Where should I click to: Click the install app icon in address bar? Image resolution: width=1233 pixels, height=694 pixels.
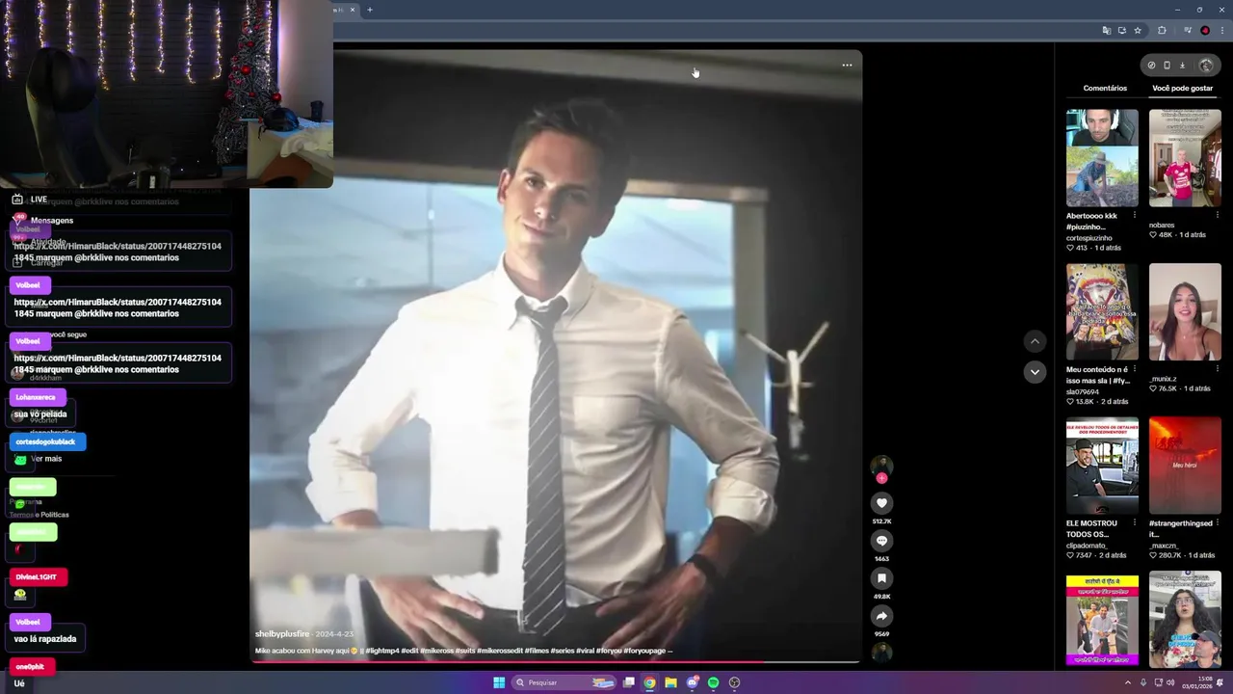tap(1121, 31)
